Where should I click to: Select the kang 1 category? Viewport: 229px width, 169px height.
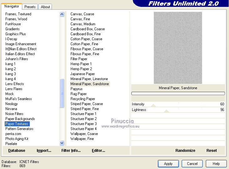coord(10,64)
